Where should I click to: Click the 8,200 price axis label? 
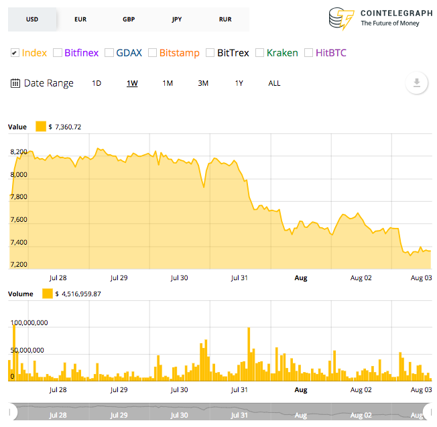[x=19, y=152]
